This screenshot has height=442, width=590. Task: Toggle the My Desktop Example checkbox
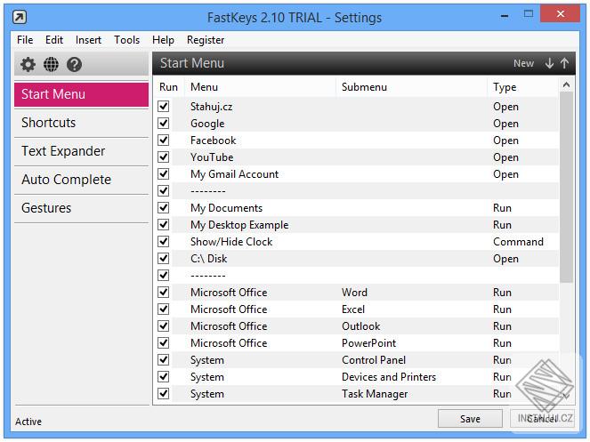[x=164, y=225]
